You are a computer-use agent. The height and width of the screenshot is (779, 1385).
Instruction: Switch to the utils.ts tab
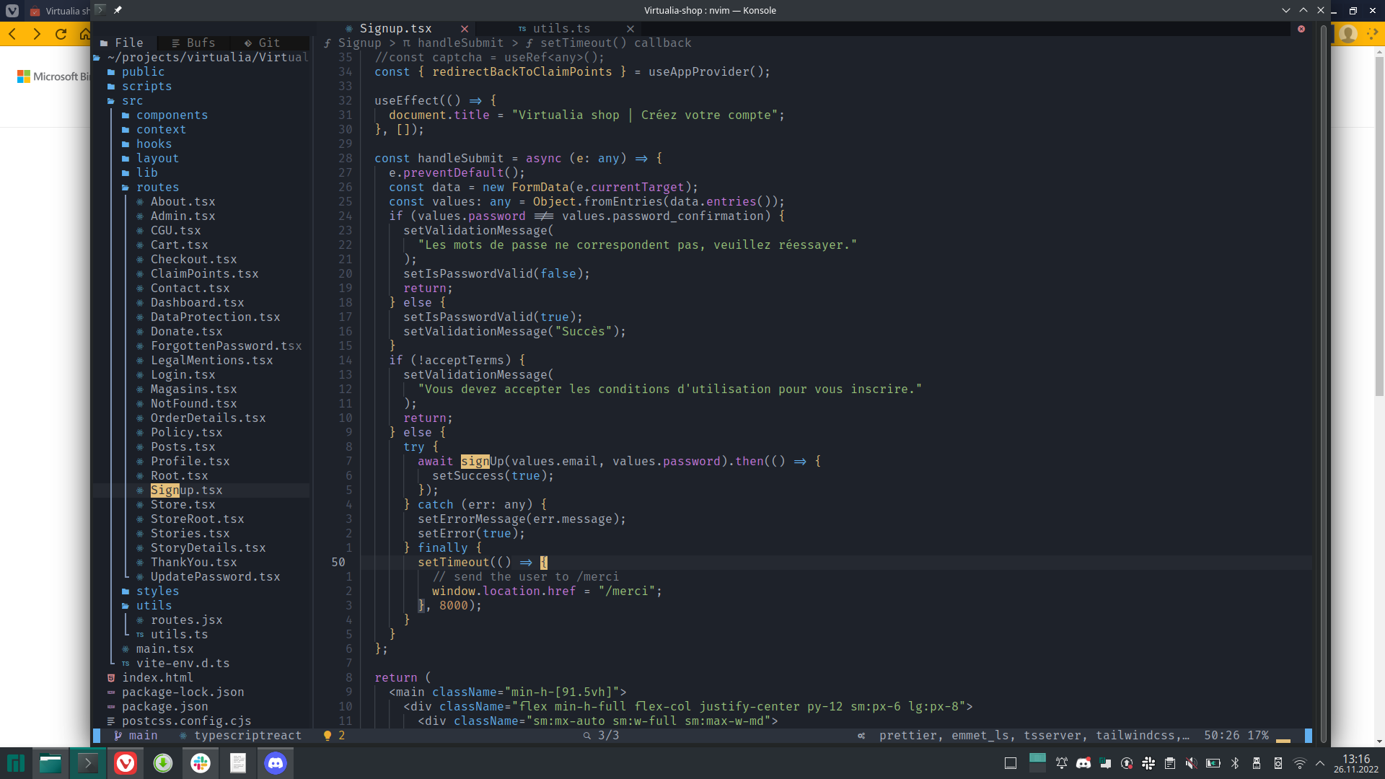[x=560, y=29]
